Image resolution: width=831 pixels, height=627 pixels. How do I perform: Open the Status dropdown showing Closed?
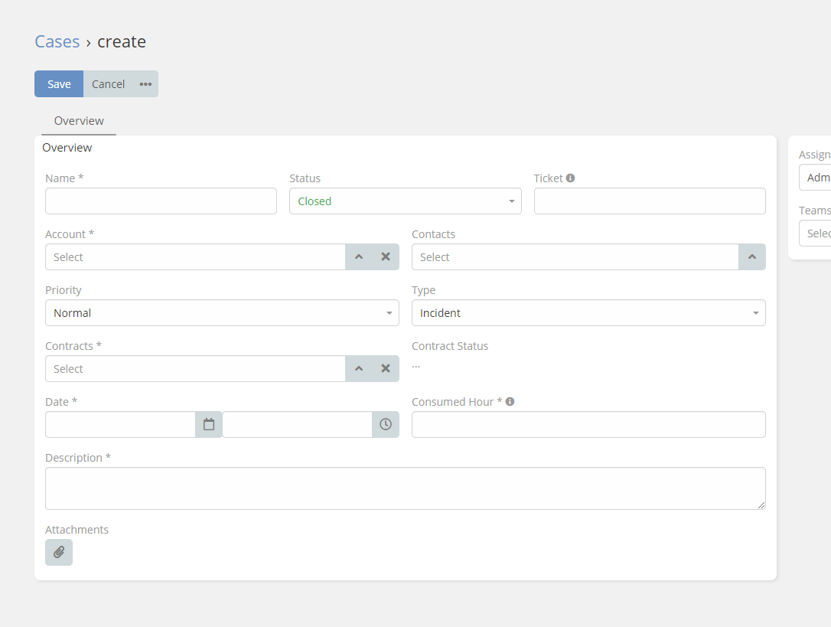click(x=406, y=201)
